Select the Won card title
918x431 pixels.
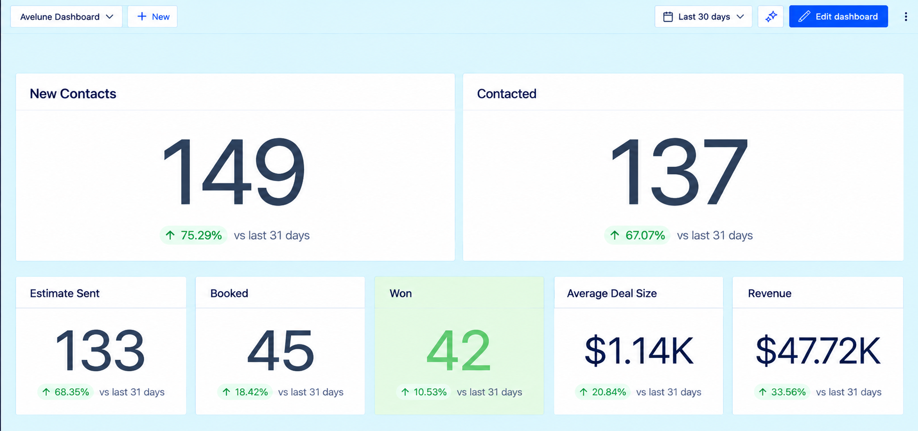pos(401,293)
